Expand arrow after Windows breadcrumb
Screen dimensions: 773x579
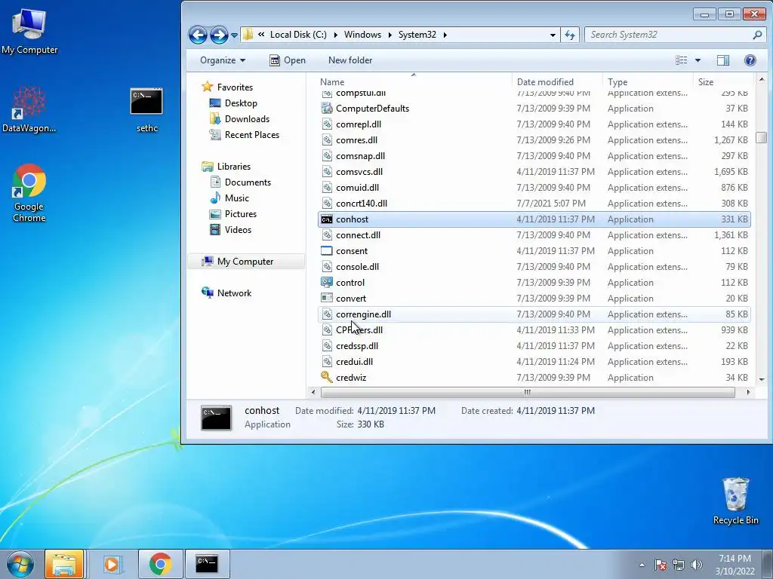click(390, 35)
